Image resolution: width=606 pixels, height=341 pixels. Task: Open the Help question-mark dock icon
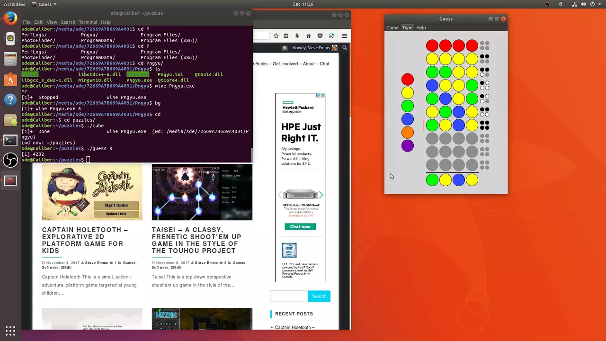click(10, 100)
